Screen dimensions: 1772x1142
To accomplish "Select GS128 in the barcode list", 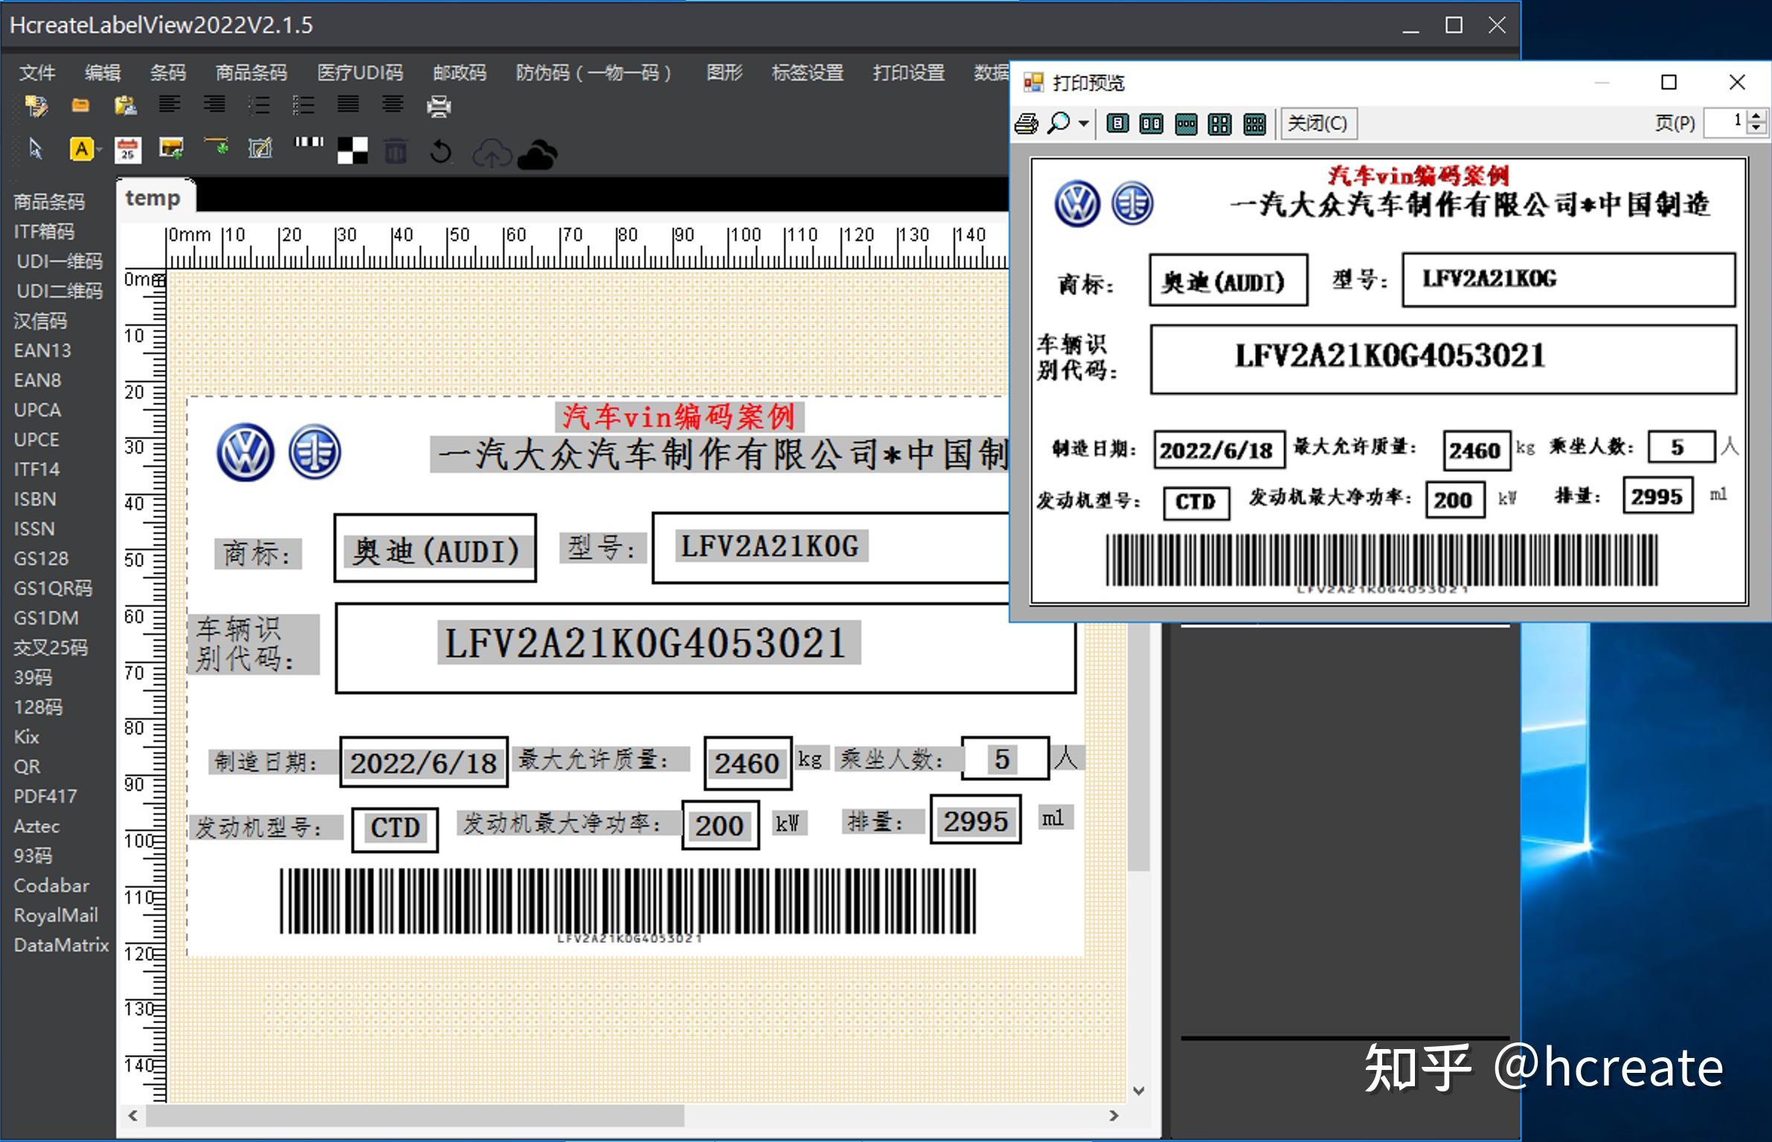I will coord(41,558).
